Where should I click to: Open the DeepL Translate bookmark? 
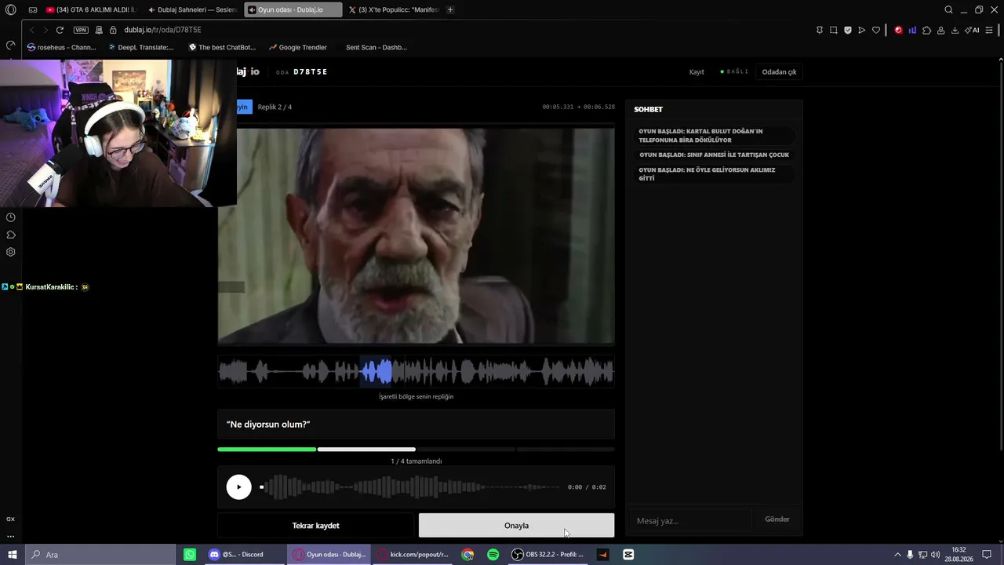141,47
